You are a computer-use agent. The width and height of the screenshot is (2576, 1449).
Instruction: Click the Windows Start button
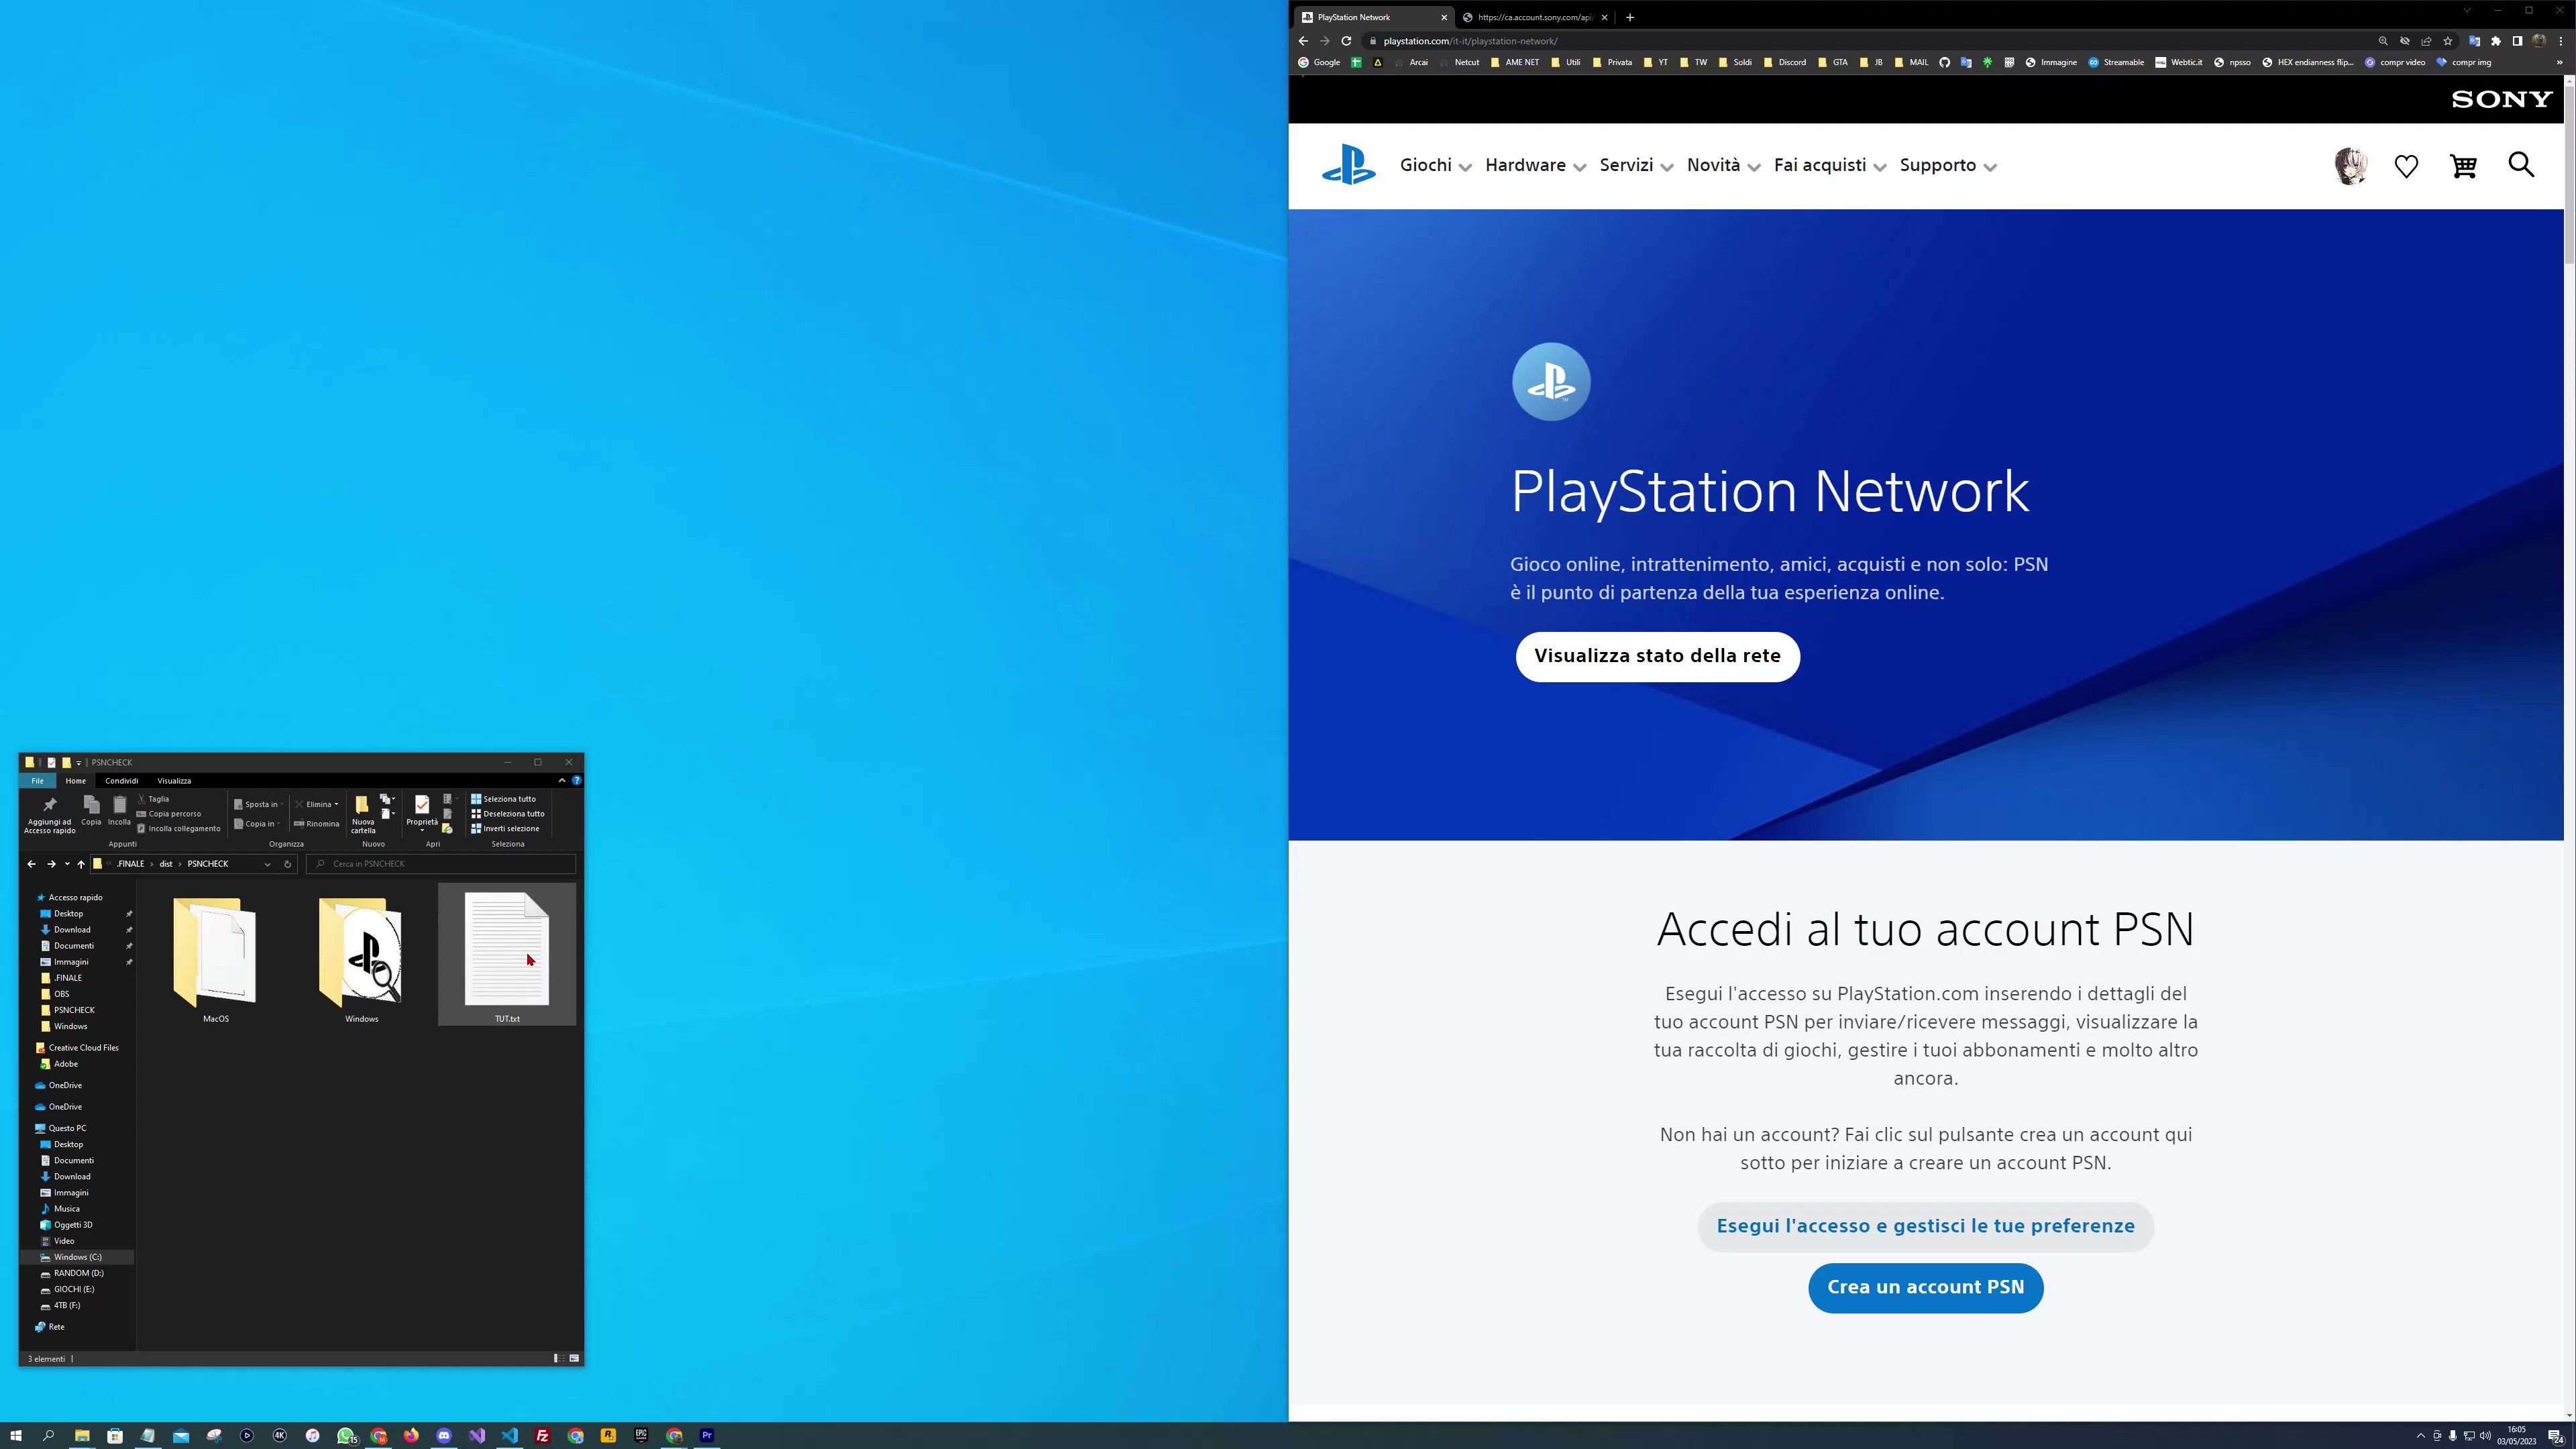(15, 1435)
